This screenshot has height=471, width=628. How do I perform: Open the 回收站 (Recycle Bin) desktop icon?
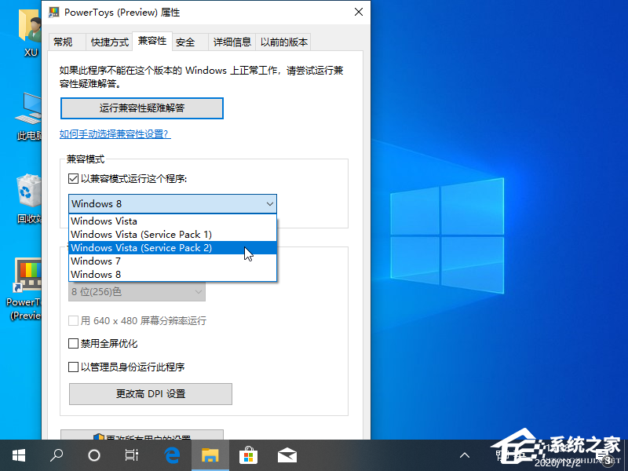pos(28,191)
